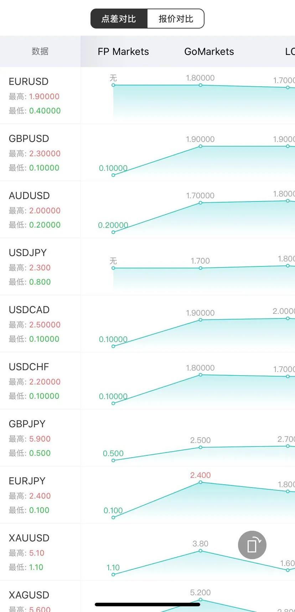Click the GBPJPY 2.500 GoMarkets data point
This screenshot has height=612, width=295.
[201, 447]
